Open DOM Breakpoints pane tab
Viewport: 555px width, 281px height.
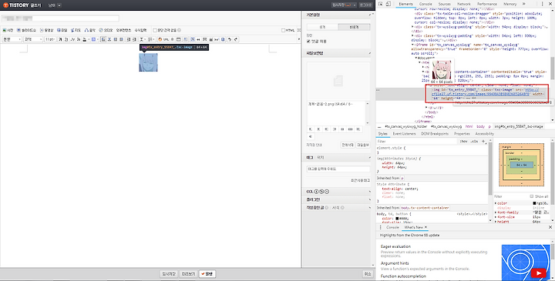[x=435, y=134]
